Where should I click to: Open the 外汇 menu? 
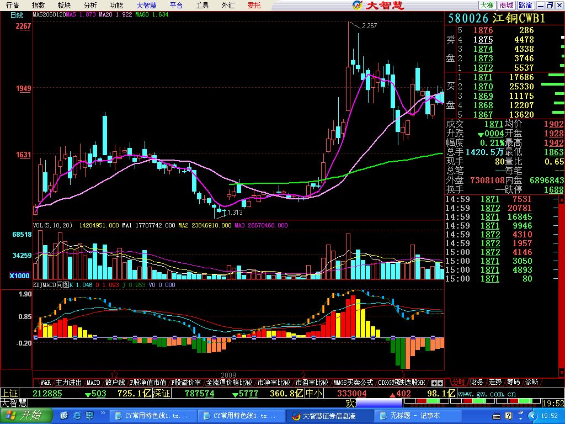pyautogui.click(x=228, y=5)
